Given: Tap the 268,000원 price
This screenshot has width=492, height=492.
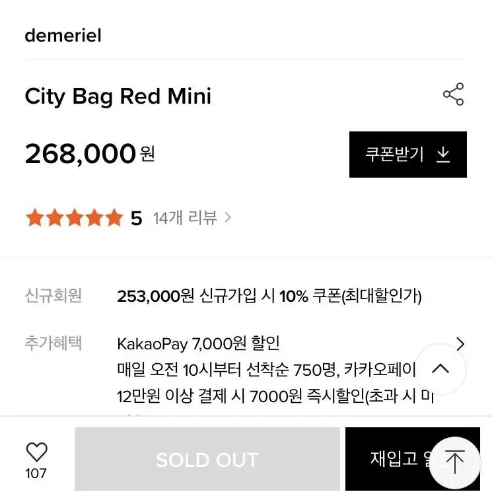Looking at the screenshot, I should (x=90, y=153).
